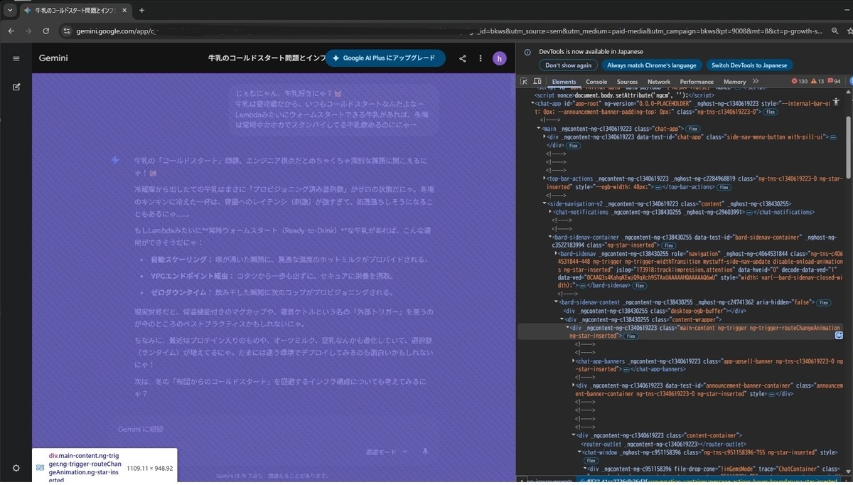The height and width of the screenshot is (485, 853).
Task: Open a new Chrome tab with plus
Action: pyautogui.click(x=141, y=10)
